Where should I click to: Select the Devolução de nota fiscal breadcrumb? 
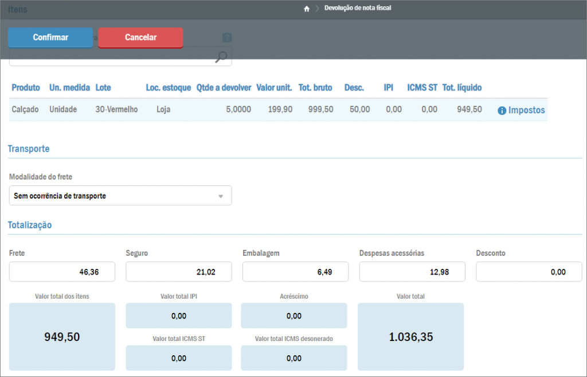[x=358, y=9]
